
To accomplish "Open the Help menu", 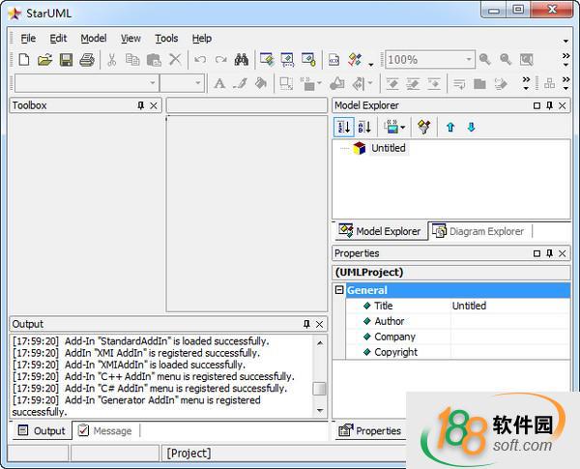I will [x=202, y=38].
